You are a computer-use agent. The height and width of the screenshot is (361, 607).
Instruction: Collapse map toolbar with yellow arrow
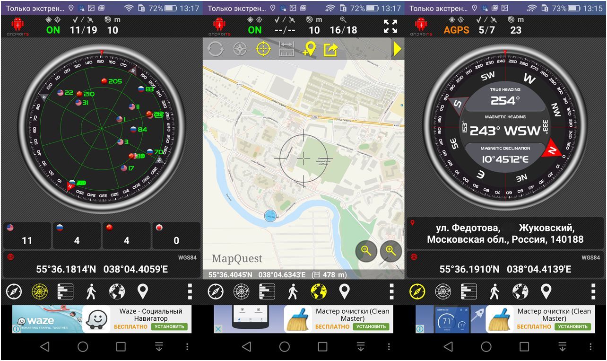click(397, 49)
